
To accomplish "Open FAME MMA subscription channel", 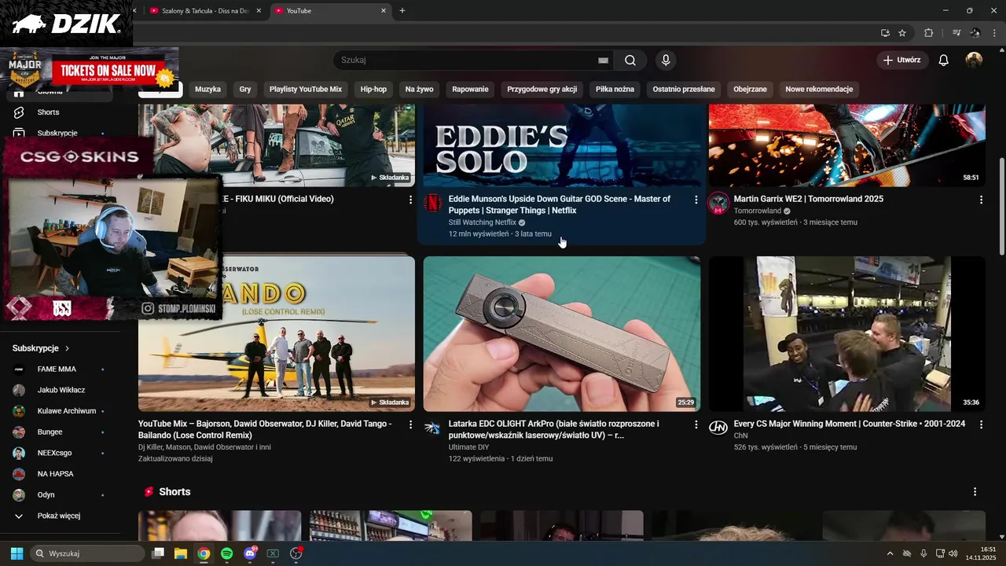I will coord(59,369).
